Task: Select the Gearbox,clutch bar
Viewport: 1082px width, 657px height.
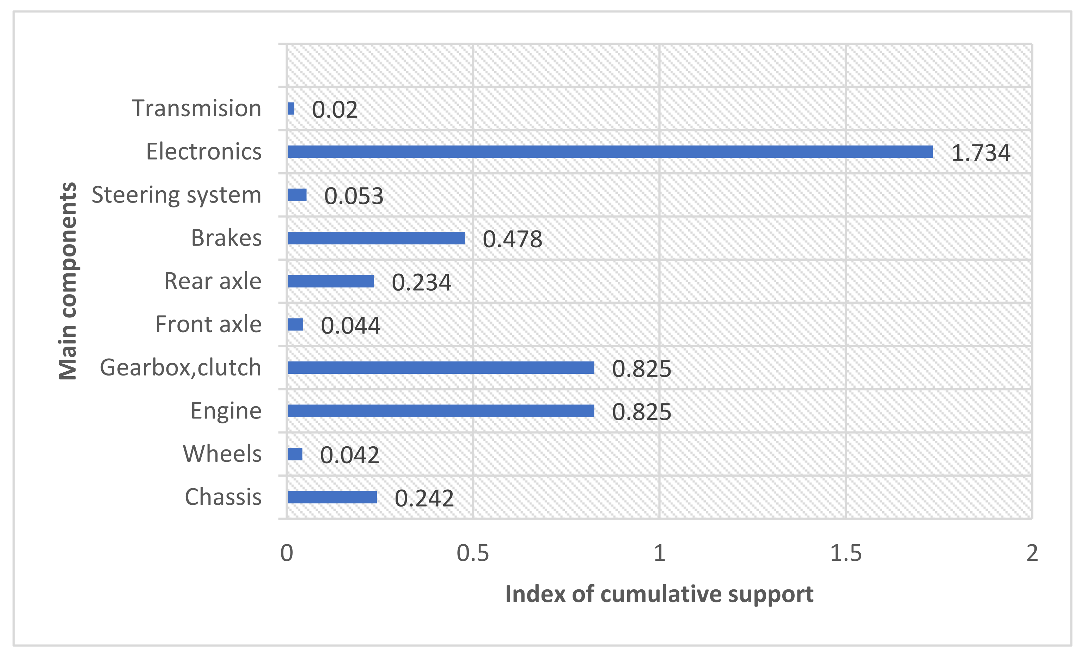Action: 440,368
